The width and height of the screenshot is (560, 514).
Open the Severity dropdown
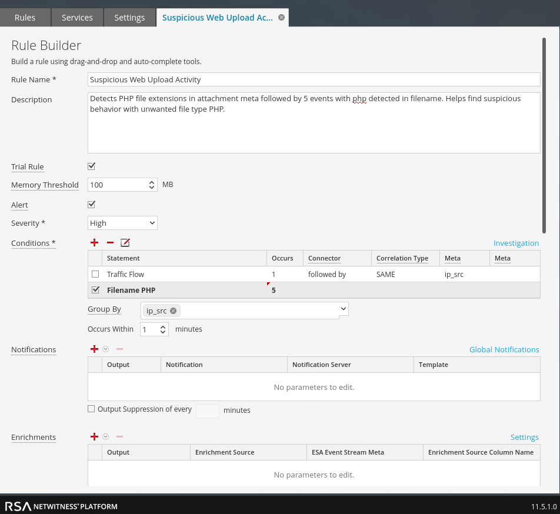click(x=122, y=223)
